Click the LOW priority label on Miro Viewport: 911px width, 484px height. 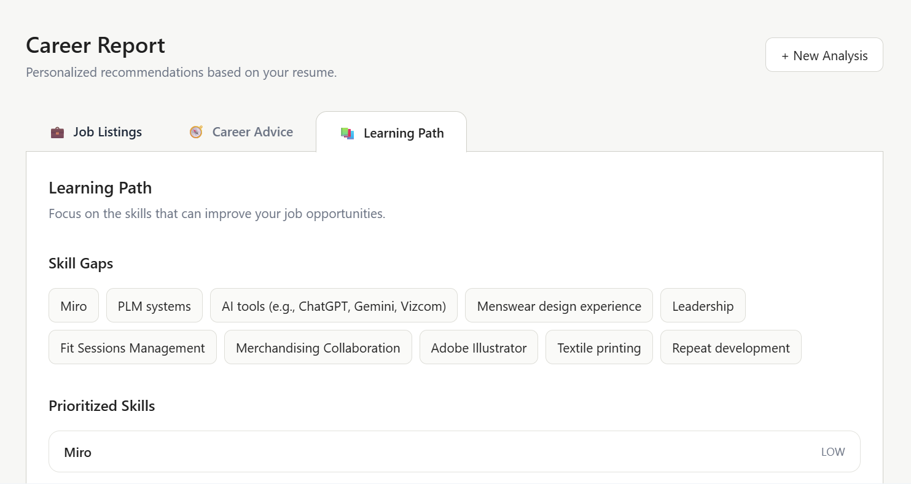833,452
